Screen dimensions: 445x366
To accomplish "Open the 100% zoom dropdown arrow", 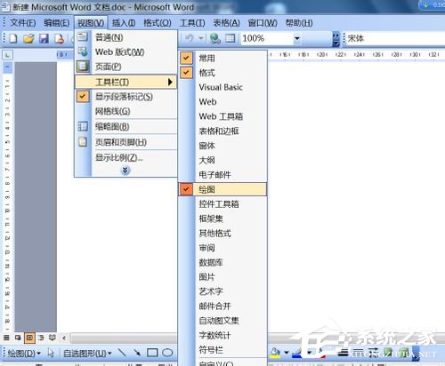I will [x=296, y=38].
